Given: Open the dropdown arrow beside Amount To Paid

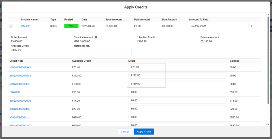Looking at the screenshot, I should [251, 26].
